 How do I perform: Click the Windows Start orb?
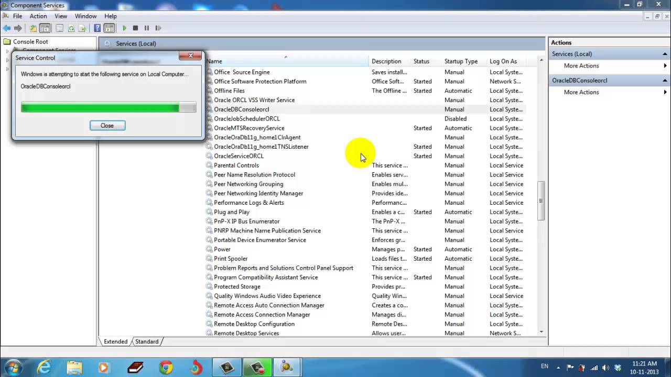pos(13,367)
